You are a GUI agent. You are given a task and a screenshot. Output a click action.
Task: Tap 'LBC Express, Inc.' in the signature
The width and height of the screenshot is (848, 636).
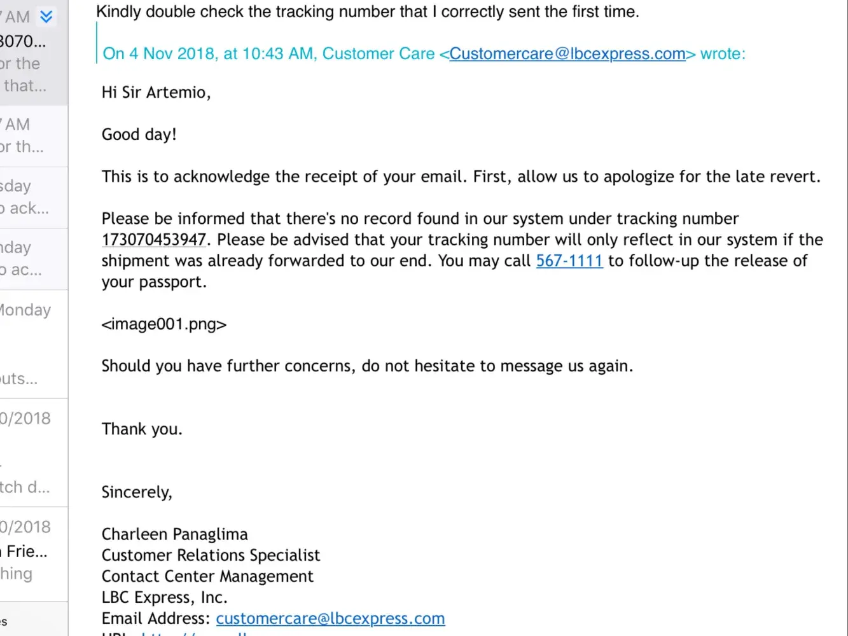pos(164,597)
